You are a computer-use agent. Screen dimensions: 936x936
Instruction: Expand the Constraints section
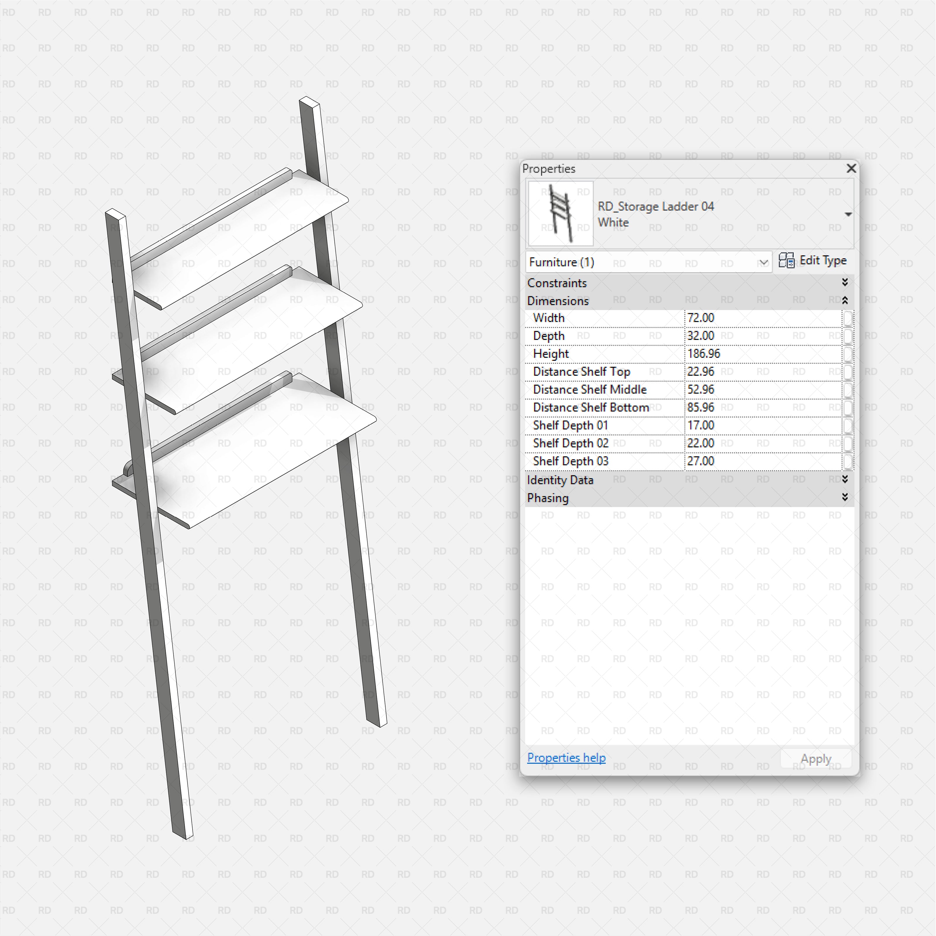click(845, 283)
